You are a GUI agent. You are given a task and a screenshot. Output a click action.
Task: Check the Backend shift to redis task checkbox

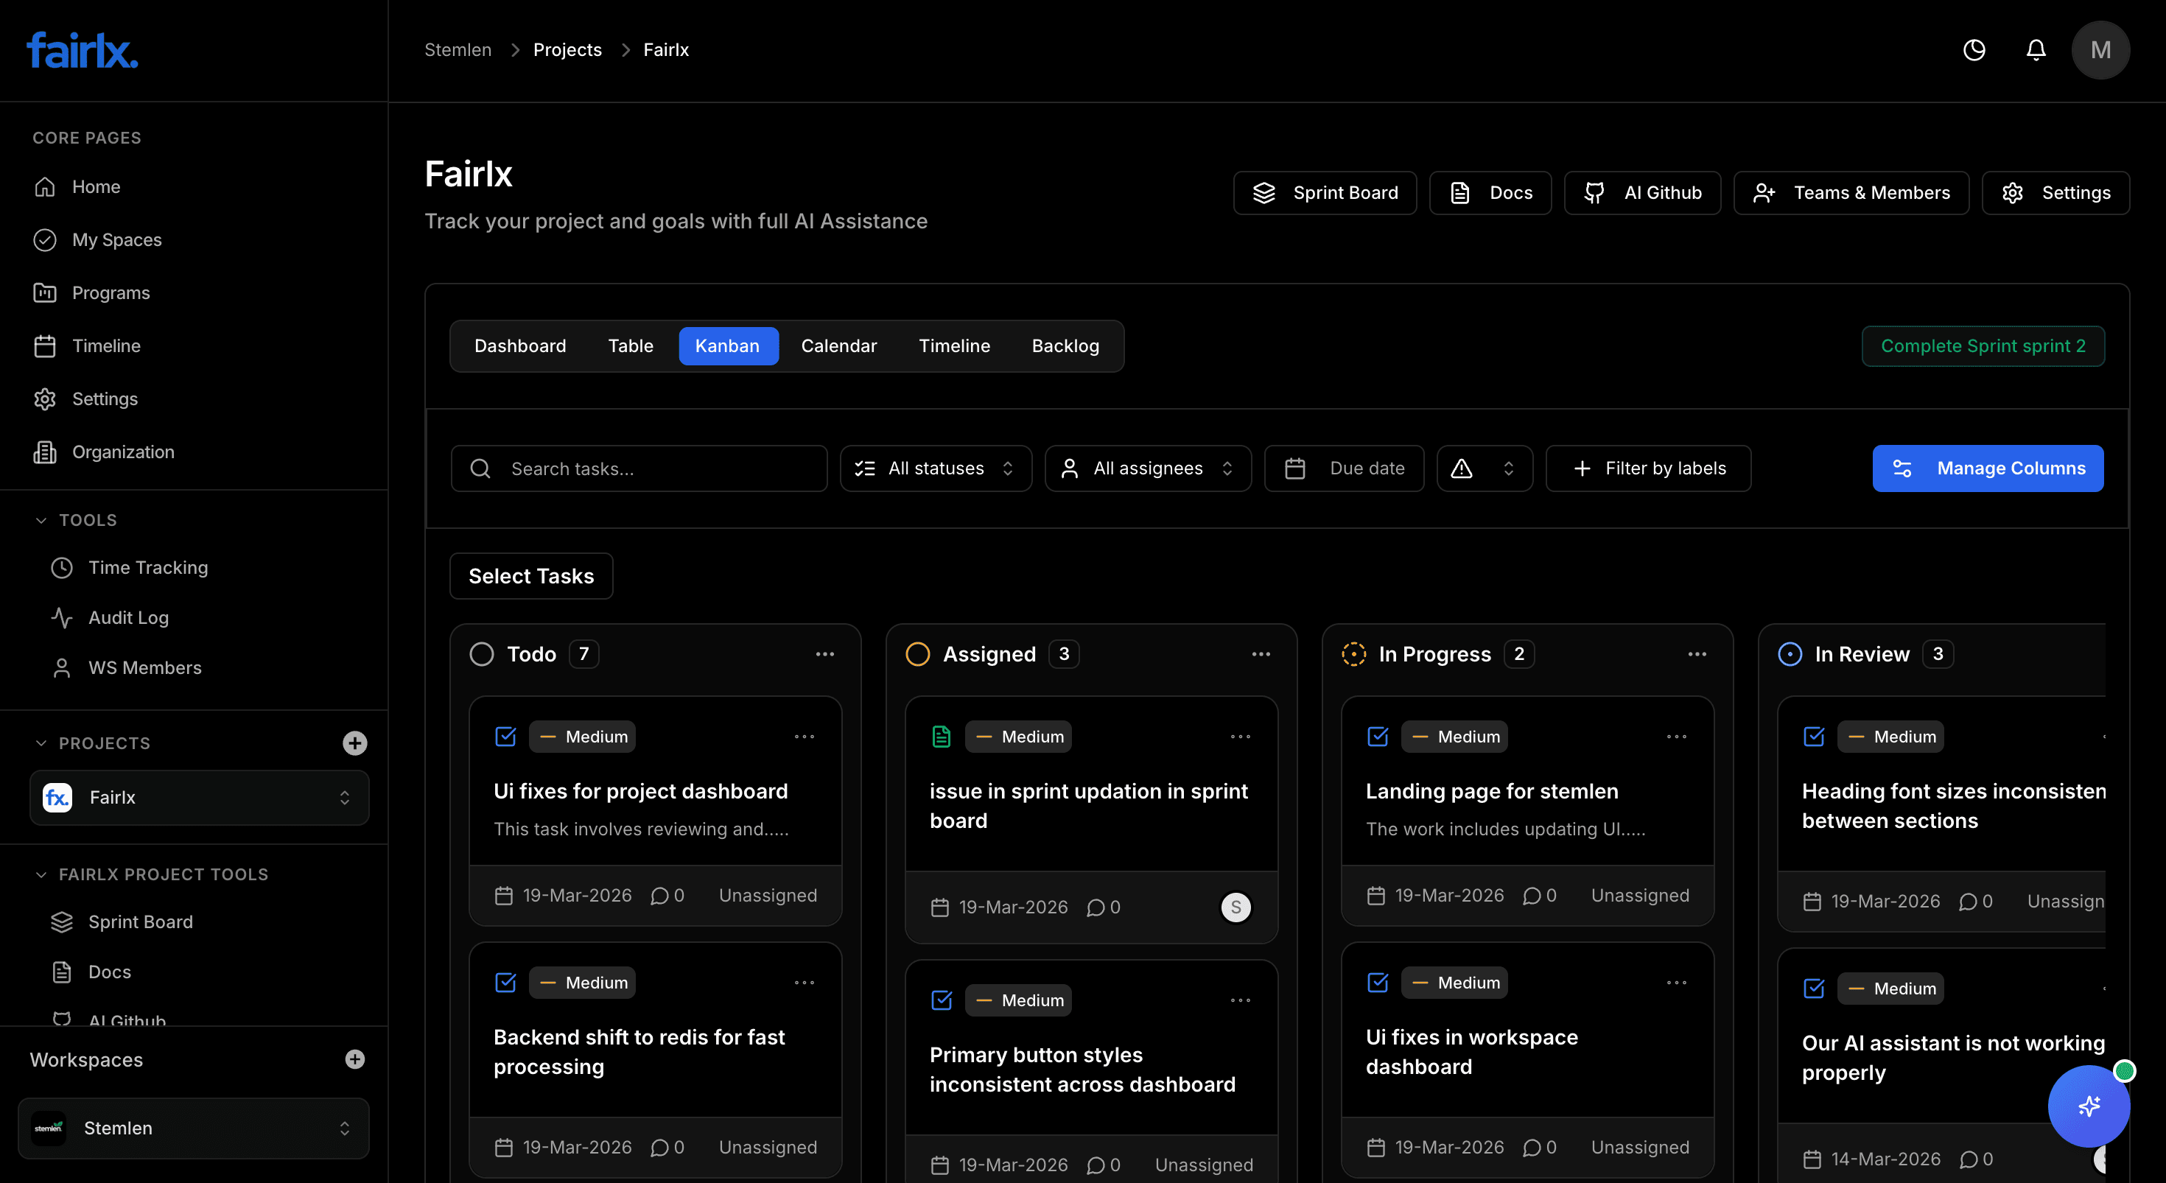point(505,982)
